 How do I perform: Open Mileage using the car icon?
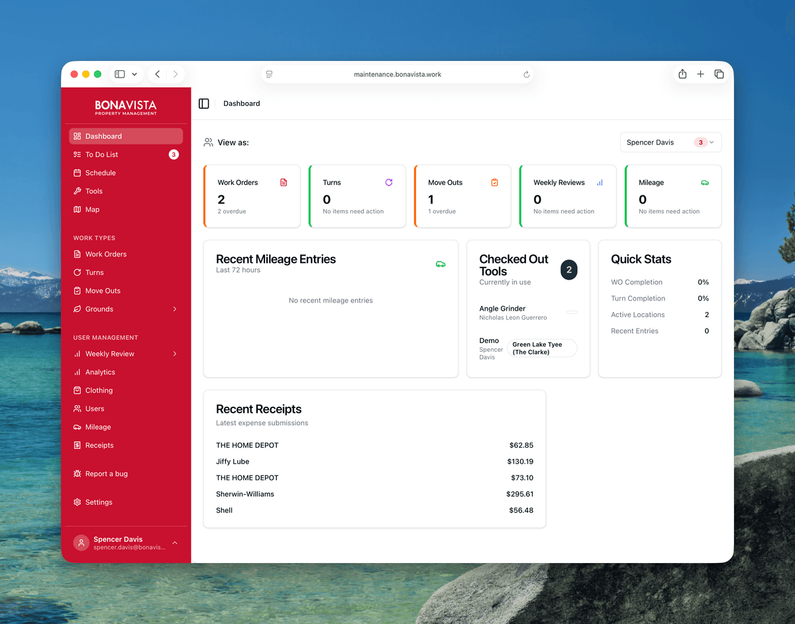point(77,427)
